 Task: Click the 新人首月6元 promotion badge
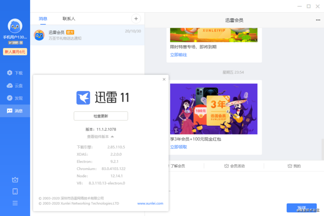pos(15,52)
